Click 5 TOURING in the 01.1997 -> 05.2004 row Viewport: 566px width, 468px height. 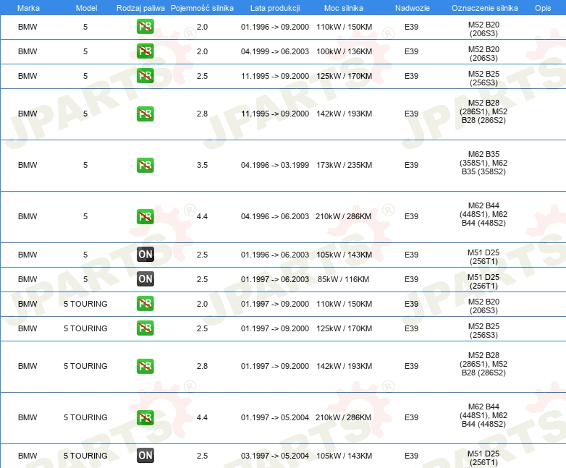pos(85,417)
